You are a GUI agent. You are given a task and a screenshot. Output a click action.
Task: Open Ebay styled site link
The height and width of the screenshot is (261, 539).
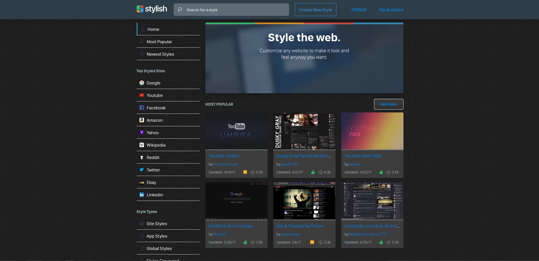point(168,182)
